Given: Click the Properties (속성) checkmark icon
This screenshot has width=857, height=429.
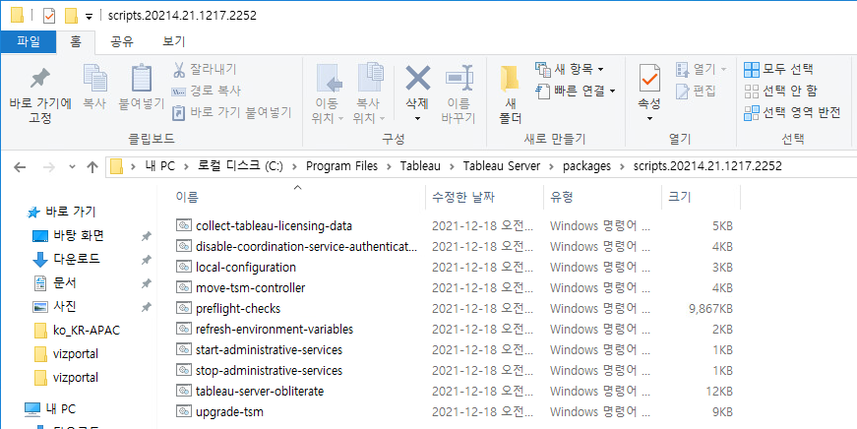Looking at the screenshot, I should (x=649, y=78).
